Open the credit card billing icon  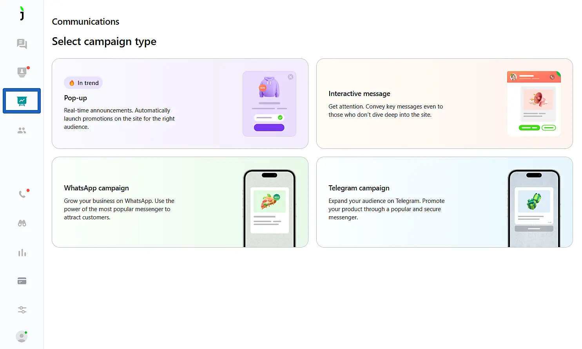22,281
